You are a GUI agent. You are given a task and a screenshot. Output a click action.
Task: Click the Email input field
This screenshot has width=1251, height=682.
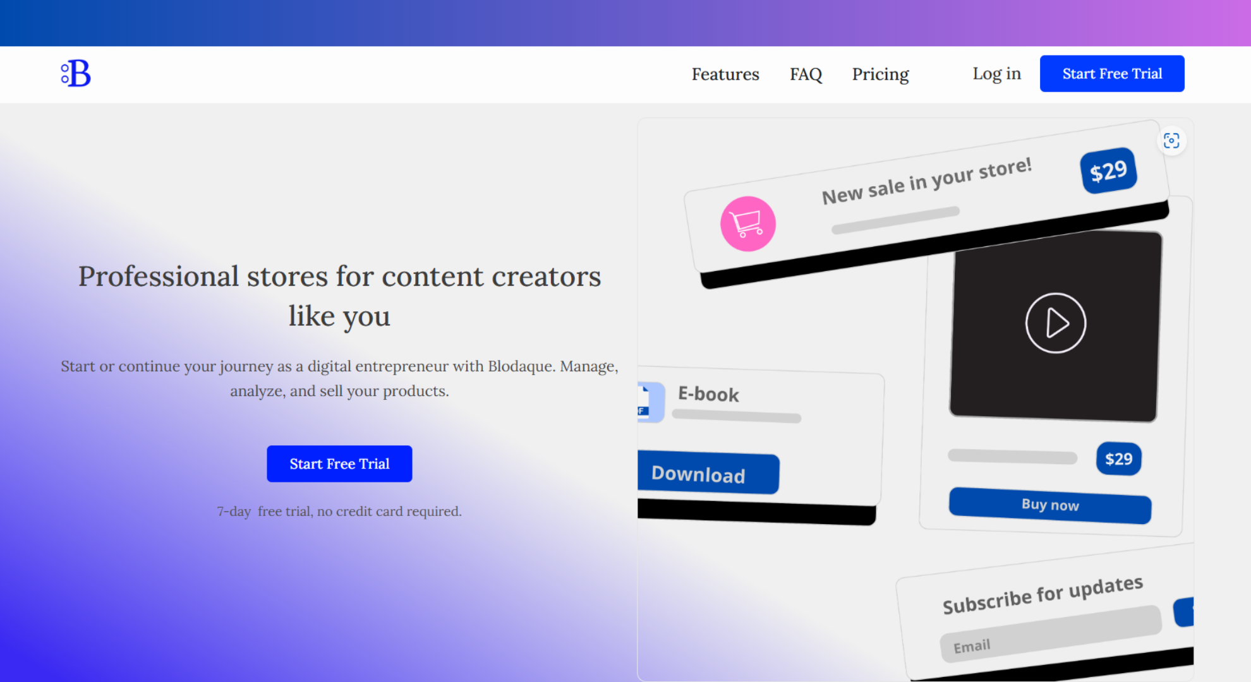(x=1051, y=634)
